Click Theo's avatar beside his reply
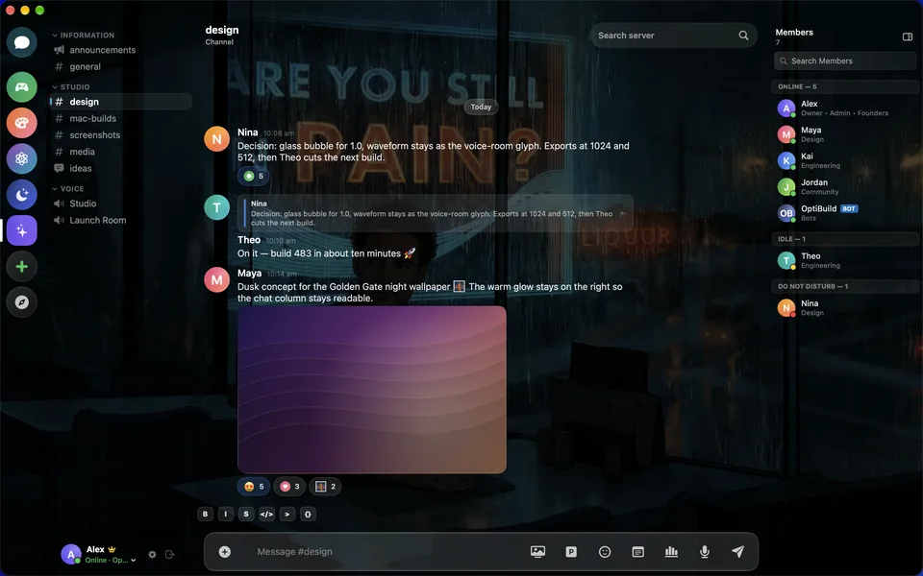The image size is (923, 576). click(x=216, y=207)
